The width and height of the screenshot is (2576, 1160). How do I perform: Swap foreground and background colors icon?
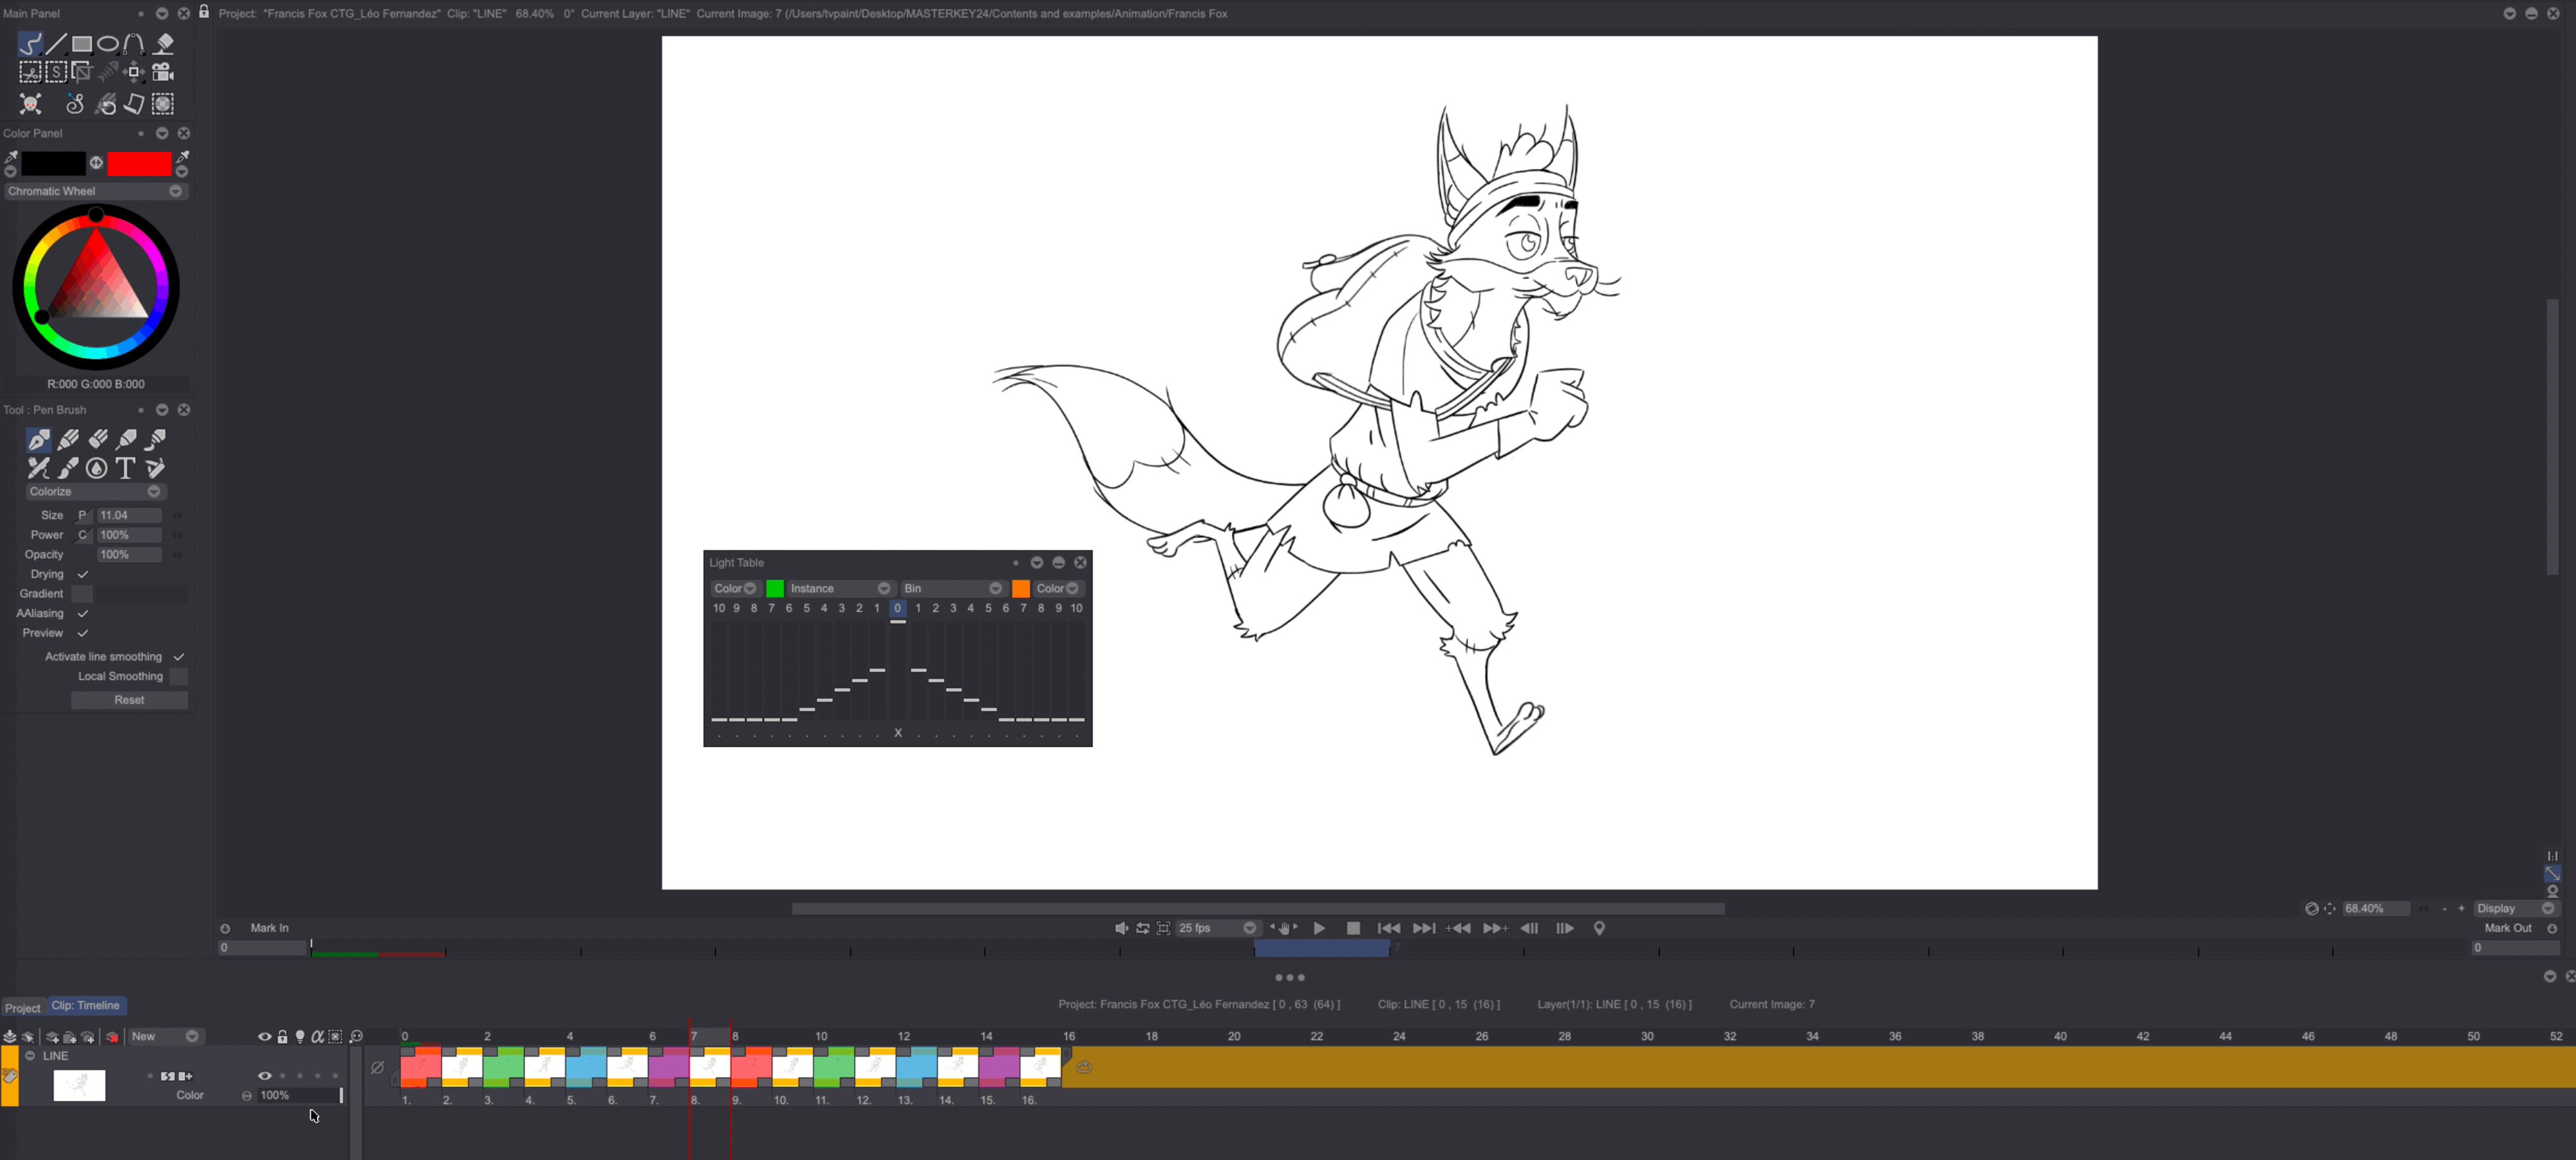point(96,163)
